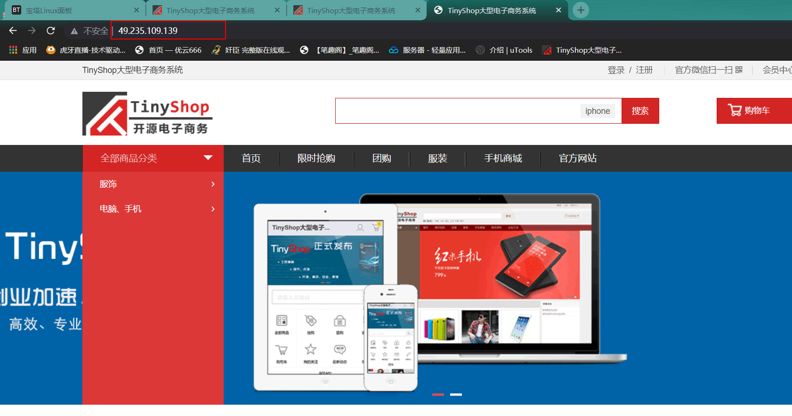
Task: Open 限时抢购 flash sale menu item
Action: (316, 158)
